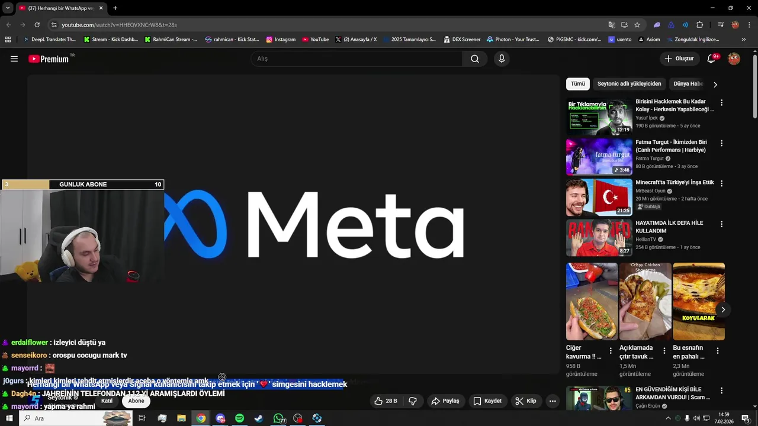Open MrBeast Oyun channel link
The height and width of the screenshot is (426, 758).
click(652, 191)
